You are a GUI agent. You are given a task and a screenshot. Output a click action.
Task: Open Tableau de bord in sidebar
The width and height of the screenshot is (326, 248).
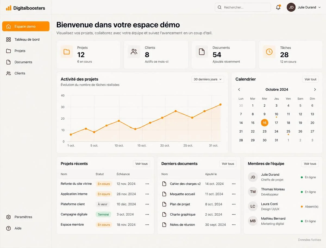[26, 39]
